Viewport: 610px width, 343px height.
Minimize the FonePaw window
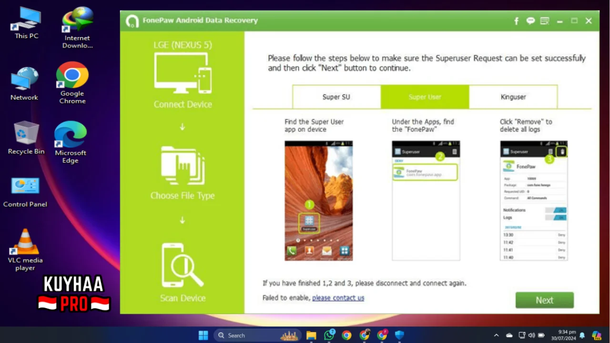click(560, 21)
